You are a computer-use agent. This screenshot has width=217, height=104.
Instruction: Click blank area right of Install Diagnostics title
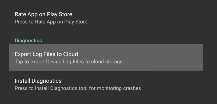[132, 81]
